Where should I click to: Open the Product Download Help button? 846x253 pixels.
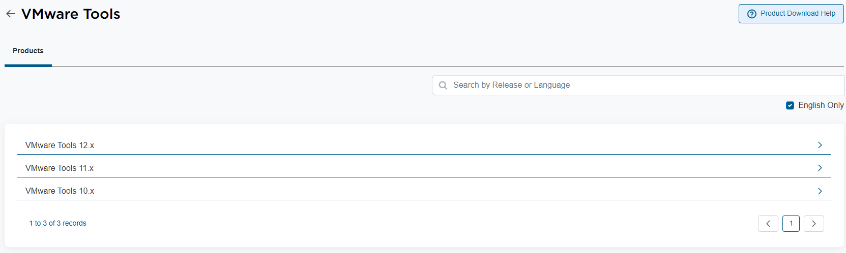[791, 14]
